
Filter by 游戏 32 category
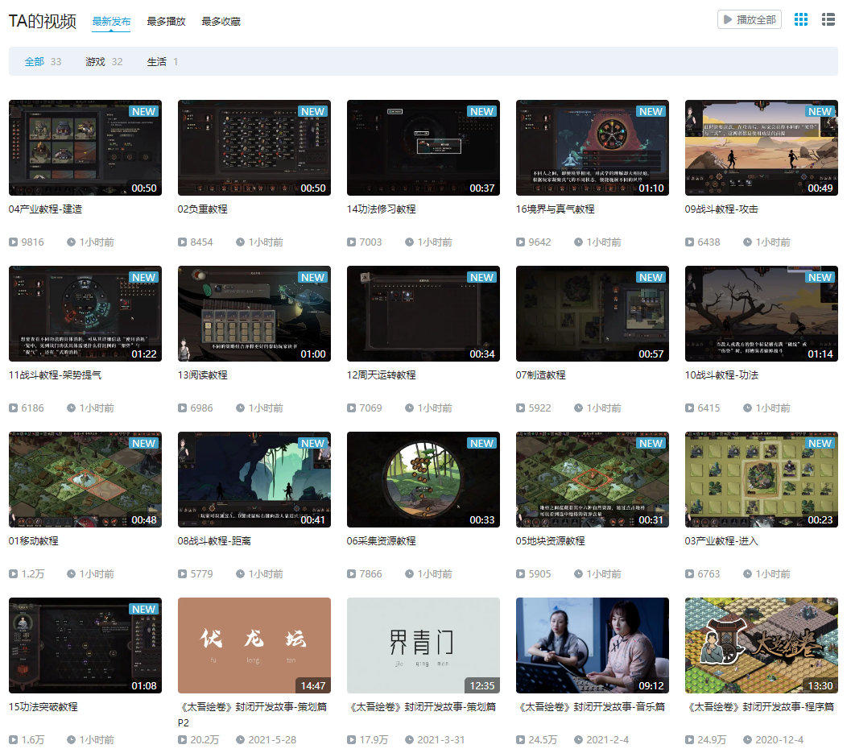104,61
